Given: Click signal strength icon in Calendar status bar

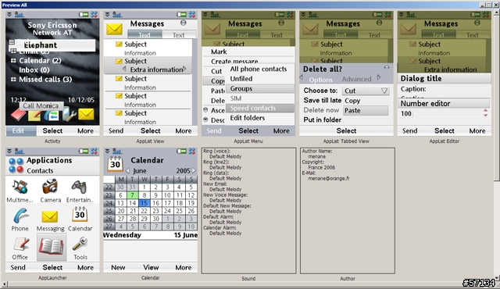Looking at the screenshot, I should coord(116,151).
